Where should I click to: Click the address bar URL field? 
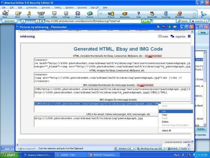point(93,21)
